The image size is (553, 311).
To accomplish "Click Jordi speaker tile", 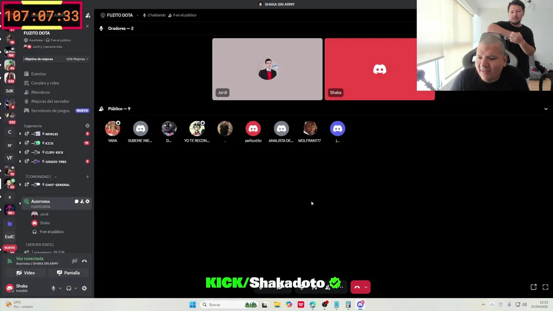I will click(x=267, y=69).
